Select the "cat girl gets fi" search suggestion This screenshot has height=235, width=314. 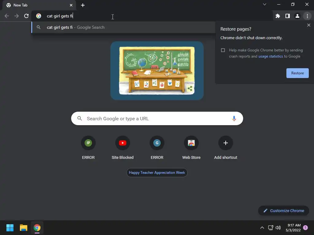(x=123, y=27)
